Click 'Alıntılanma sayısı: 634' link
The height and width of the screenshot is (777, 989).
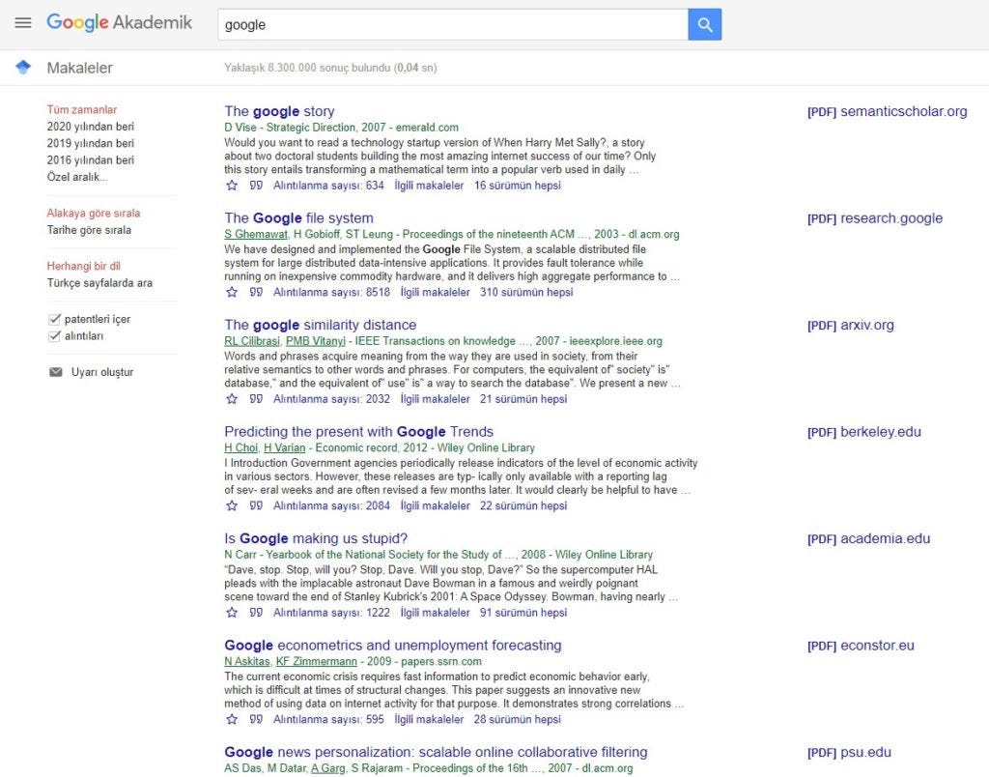328,186
